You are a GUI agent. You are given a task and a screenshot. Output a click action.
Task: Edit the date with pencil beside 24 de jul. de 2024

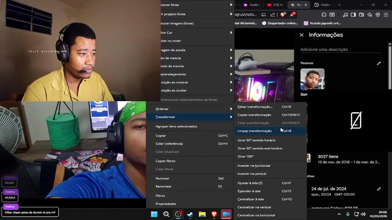click(379, 189)
